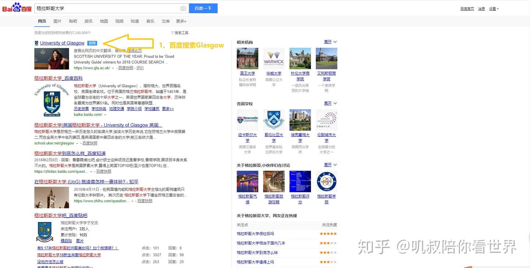The height and width of the screenshot is (268, 530).
Task: Click 图片 link in Tieba result
Action: coord(80,241)
